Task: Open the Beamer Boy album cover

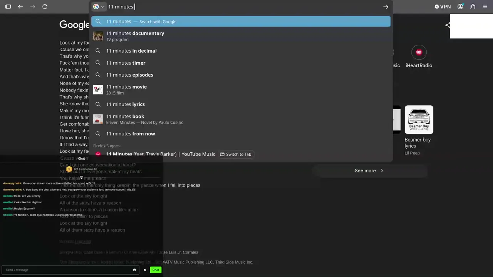Action: point(419,120)
